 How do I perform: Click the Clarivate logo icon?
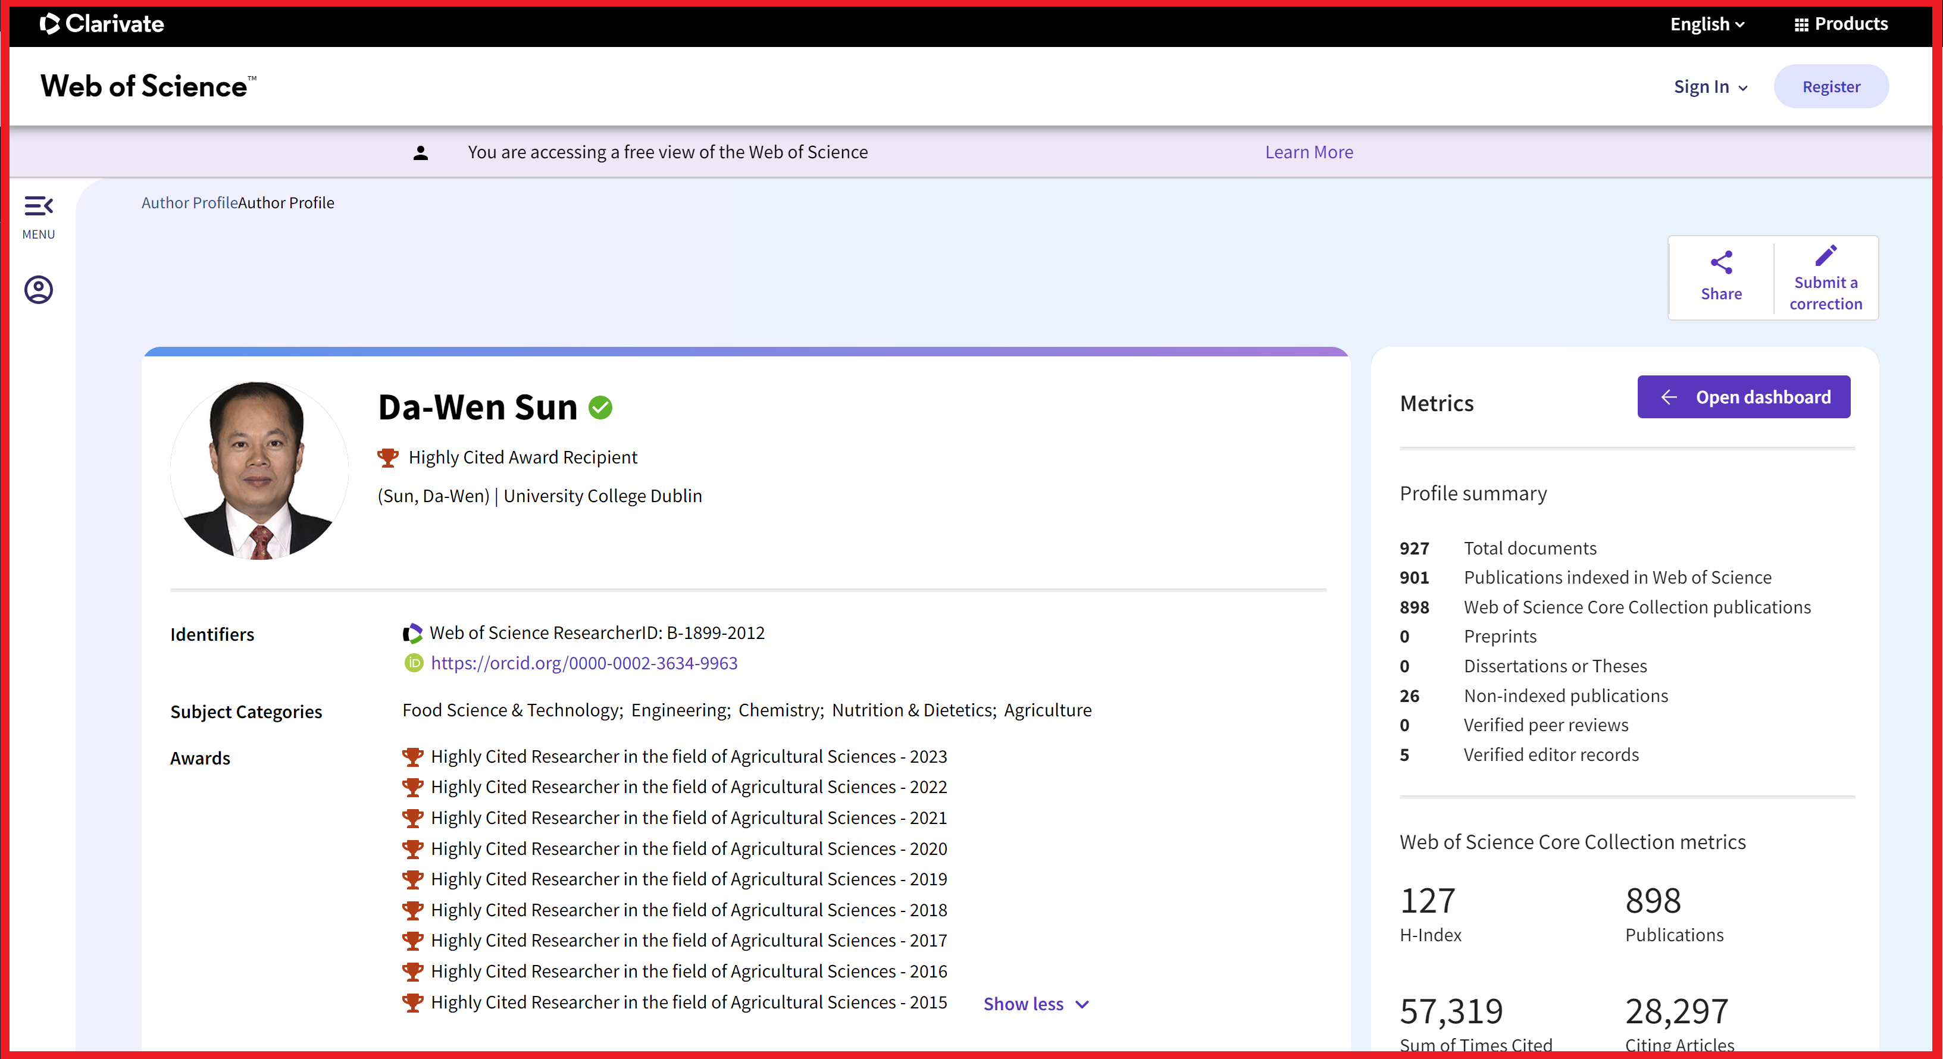[x=50, y=23]
